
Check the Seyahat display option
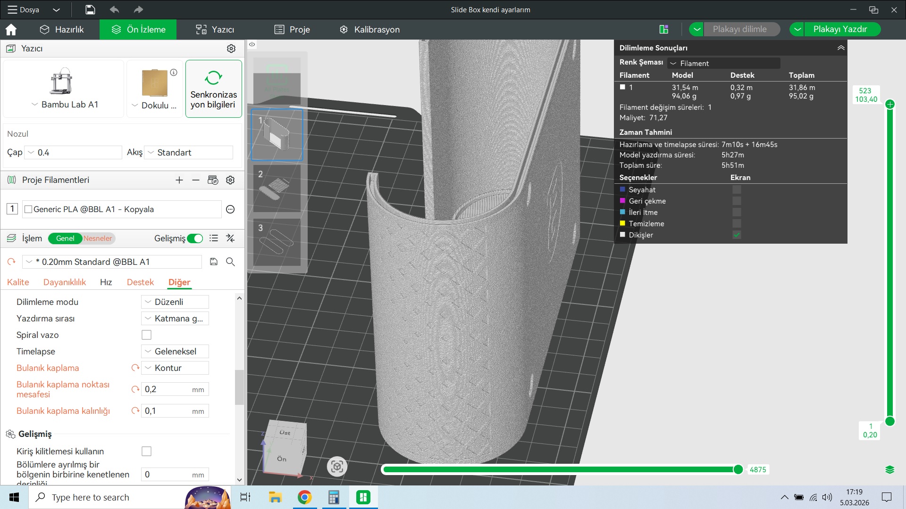coord(737,190)
